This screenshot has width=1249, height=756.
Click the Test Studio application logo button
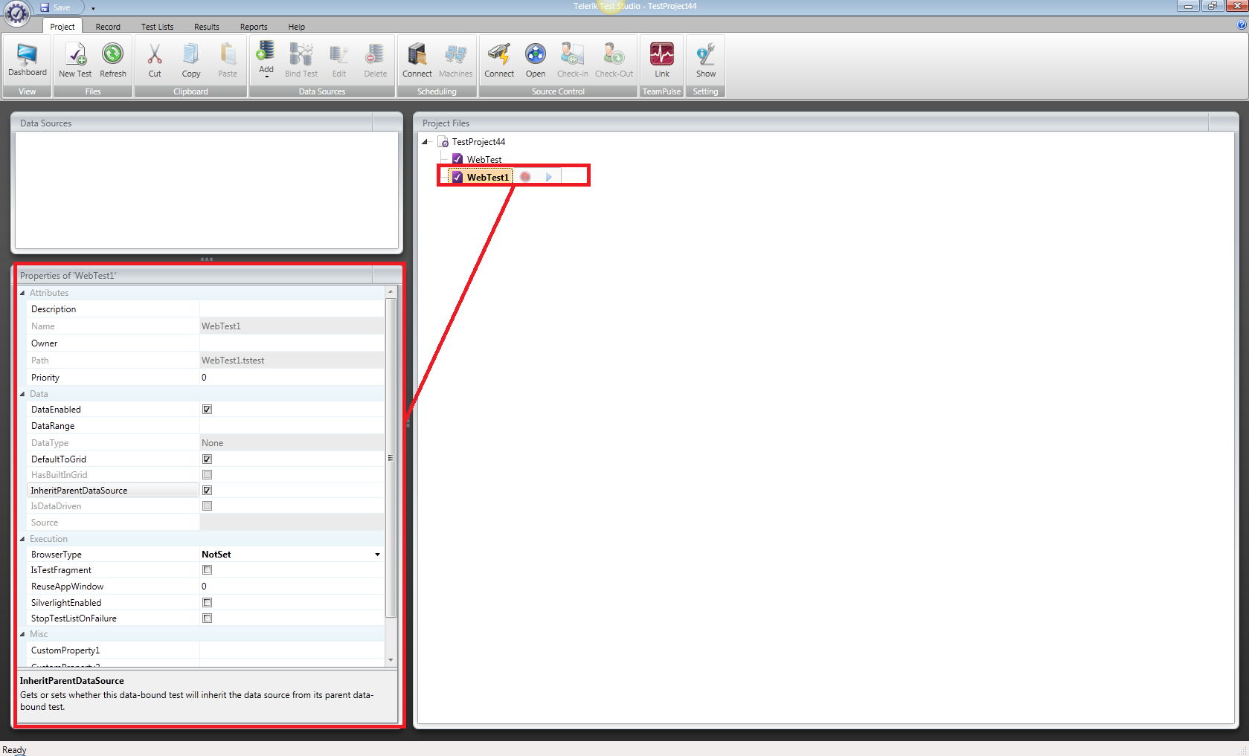pos(16,13)
